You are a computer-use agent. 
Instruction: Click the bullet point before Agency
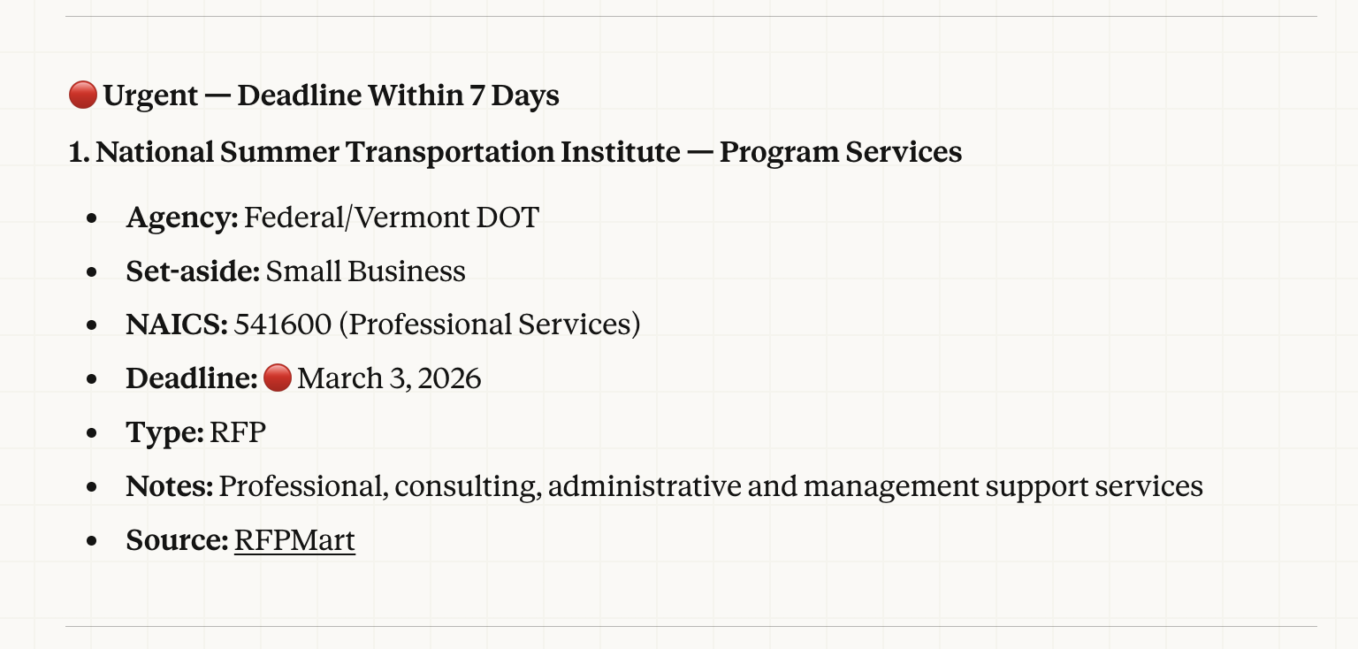pyautogui.click(x=92, y=218)
